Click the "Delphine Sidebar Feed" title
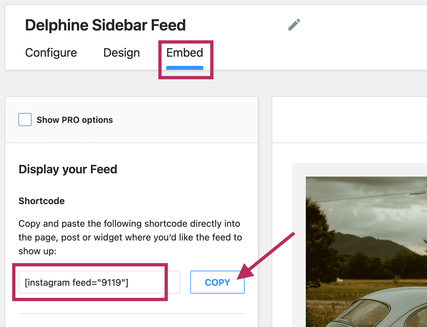This screenshot has height=327, width=427. 105,25
